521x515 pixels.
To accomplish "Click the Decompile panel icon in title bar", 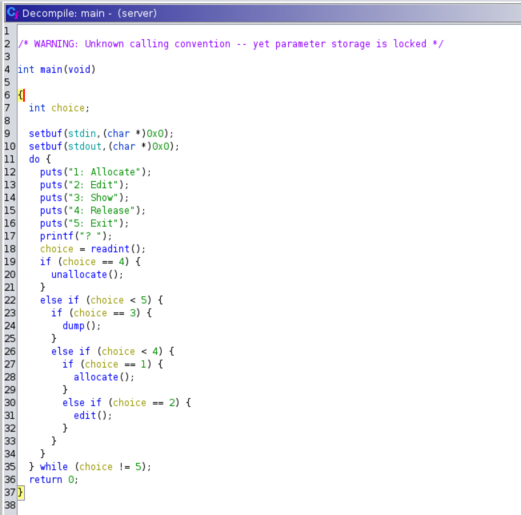I will pos(11,14).
